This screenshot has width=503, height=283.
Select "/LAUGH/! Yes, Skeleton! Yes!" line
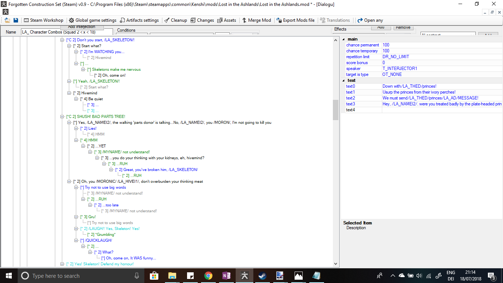[x=110, y=228]
